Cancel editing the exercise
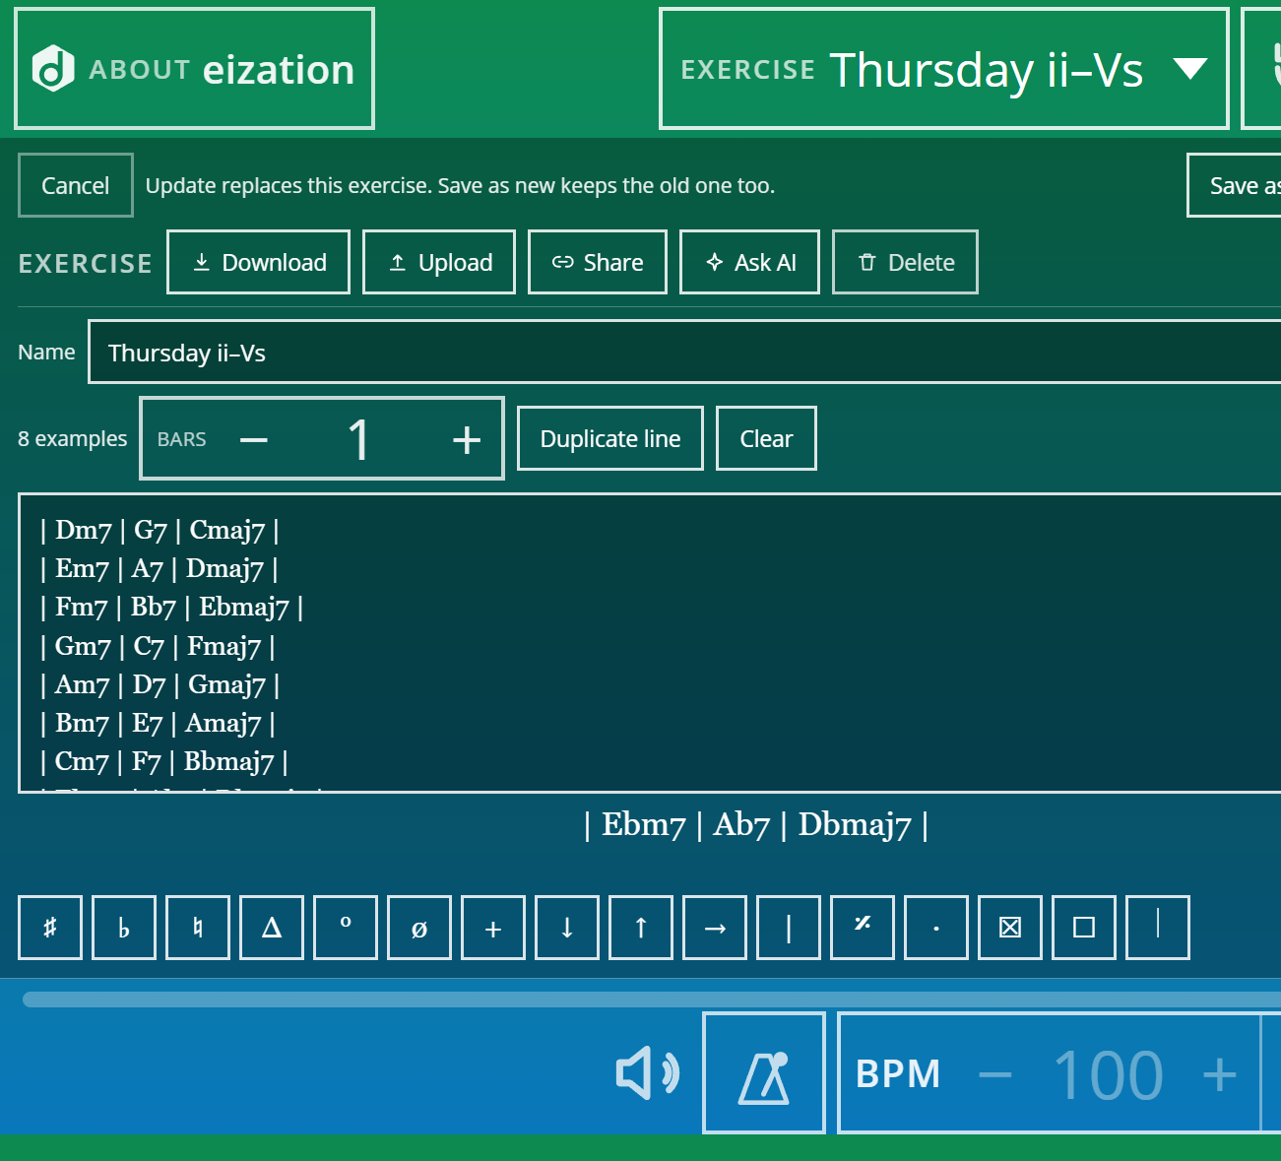 pyautogui.click(x=76, y=185)
